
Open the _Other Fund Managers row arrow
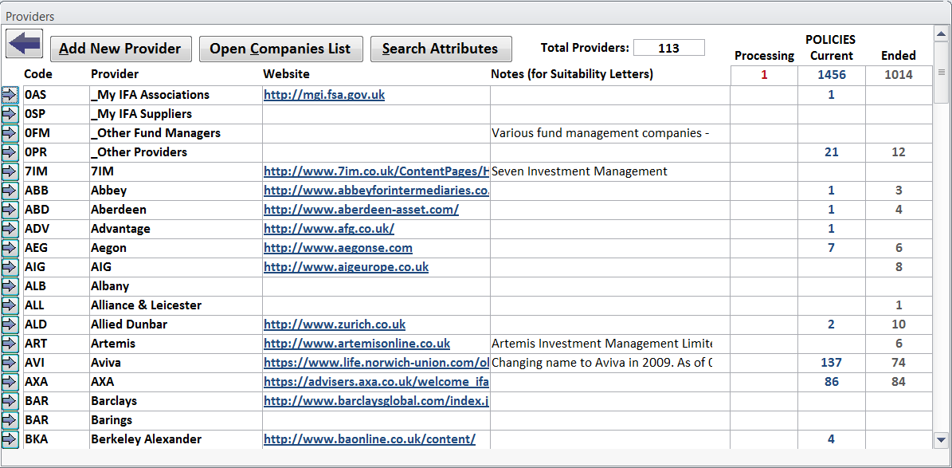[x=11, y=133]
